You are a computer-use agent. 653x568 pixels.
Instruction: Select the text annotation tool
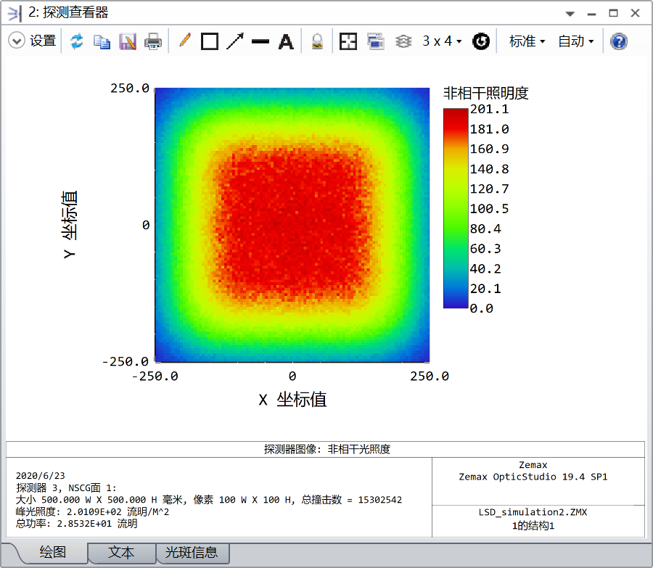pos(287,41)
